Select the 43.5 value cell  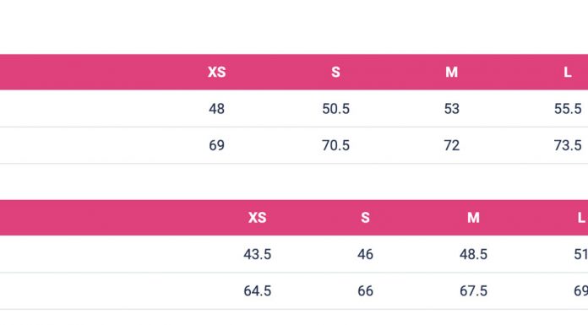[x=257, y=254]
